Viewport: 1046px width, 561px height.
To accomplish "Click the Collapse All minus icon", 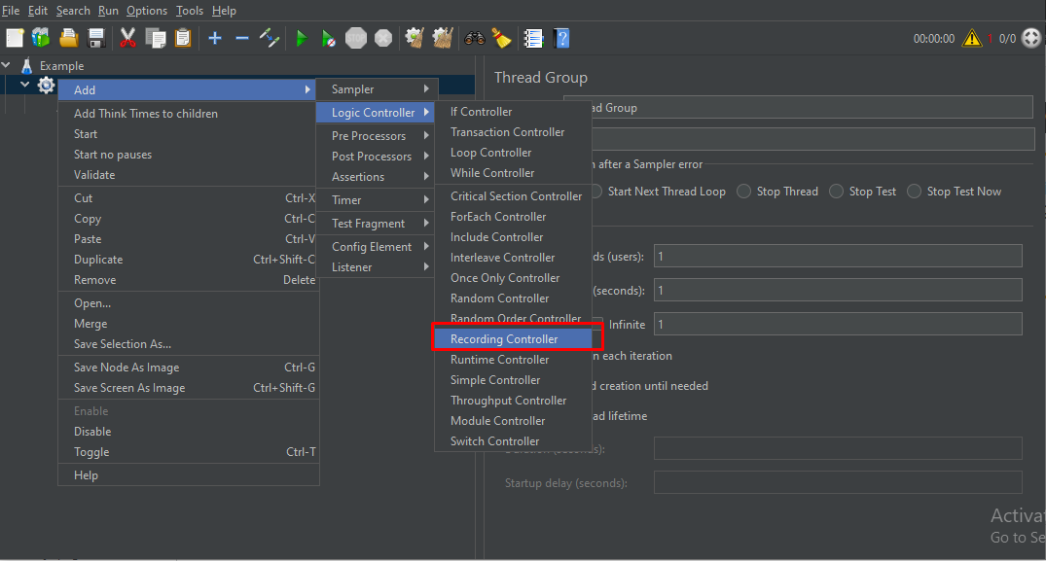I will 242,38.
